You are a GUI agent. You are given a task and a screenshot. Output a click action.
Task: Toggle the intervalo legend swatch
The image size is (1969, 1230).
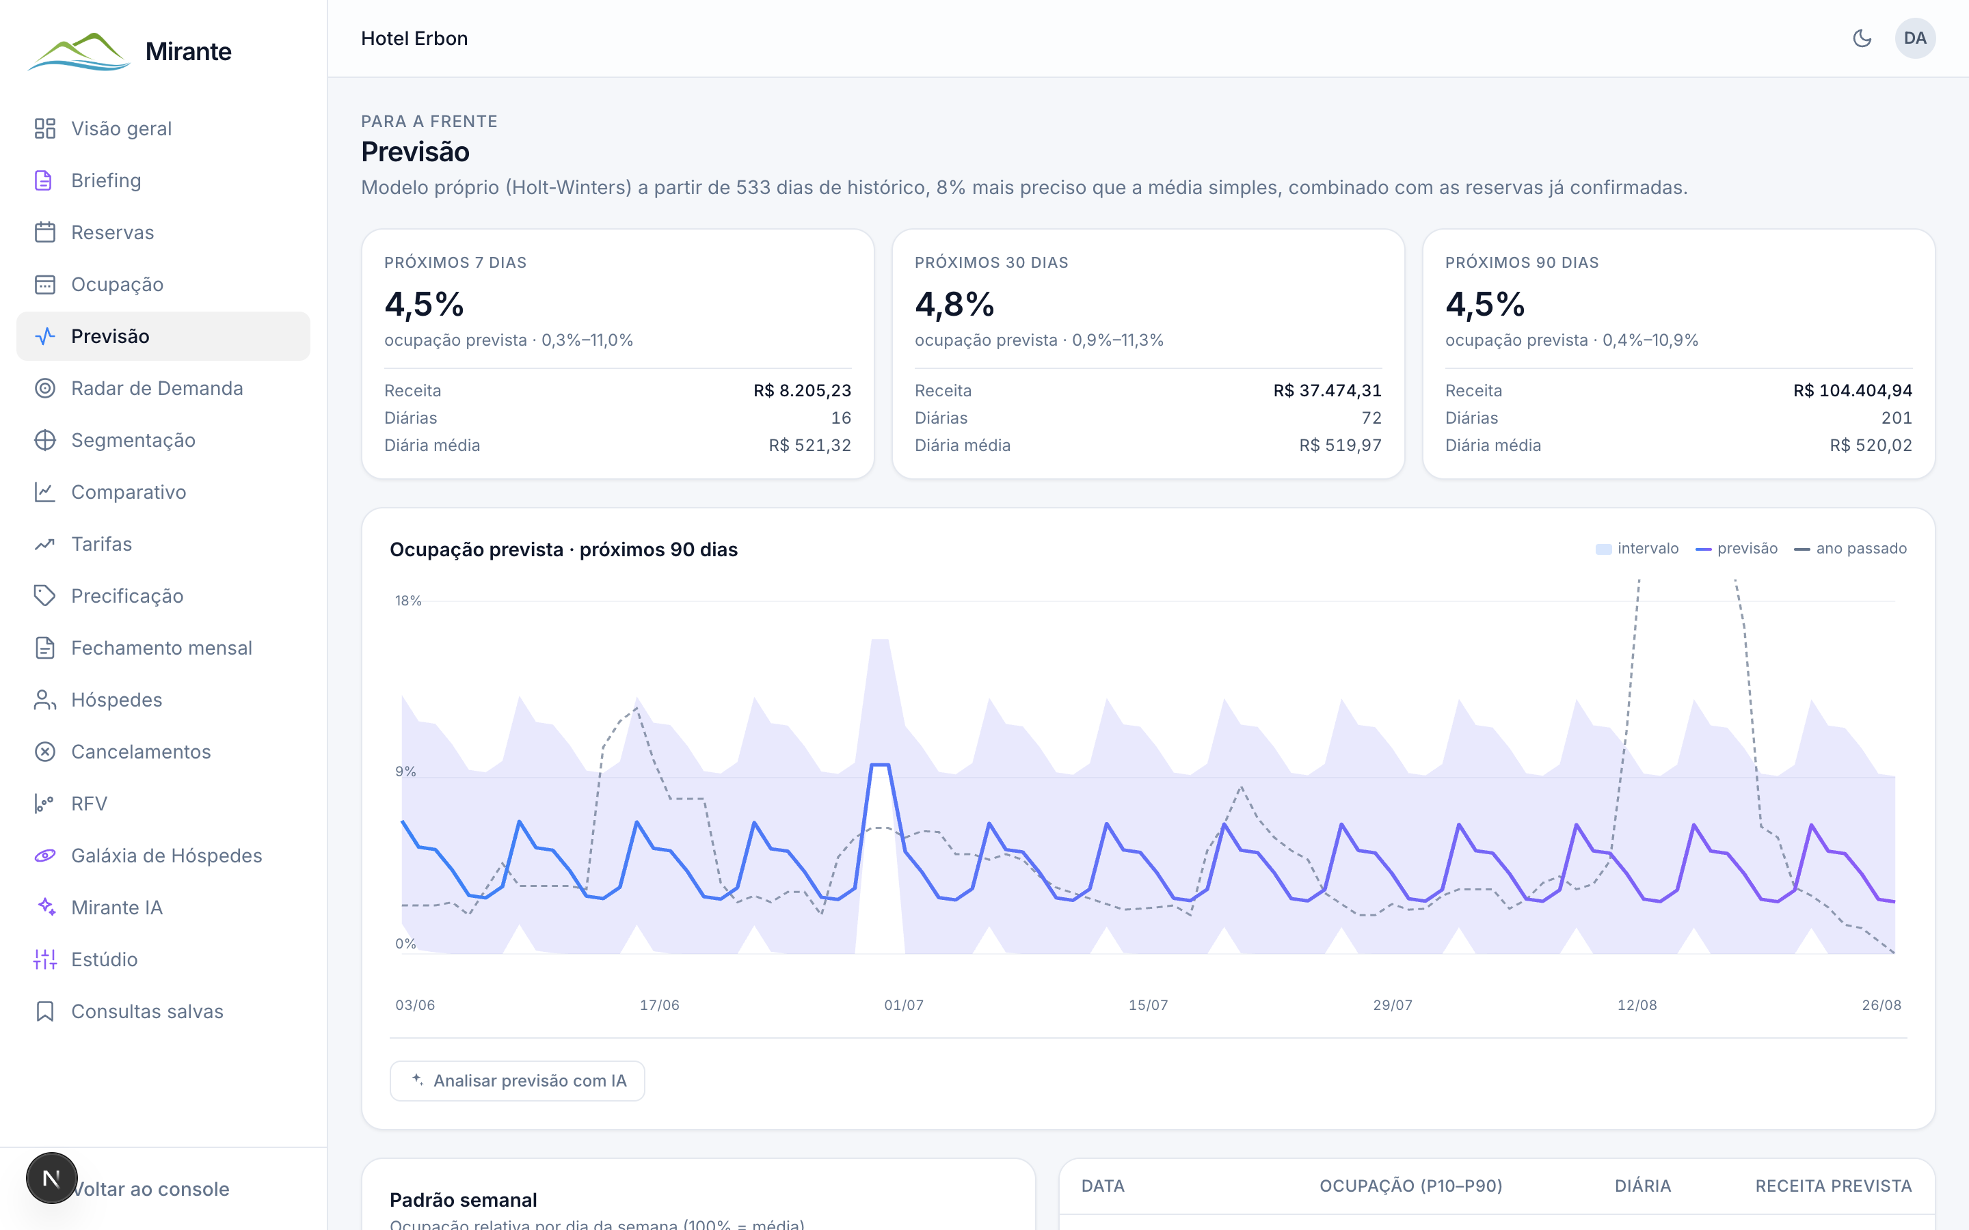tap(1603, 549)
